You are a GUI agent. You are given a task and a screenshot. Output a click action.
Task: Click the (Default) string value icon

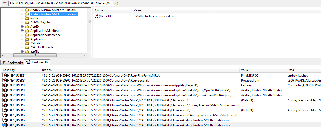coord(96,16)
